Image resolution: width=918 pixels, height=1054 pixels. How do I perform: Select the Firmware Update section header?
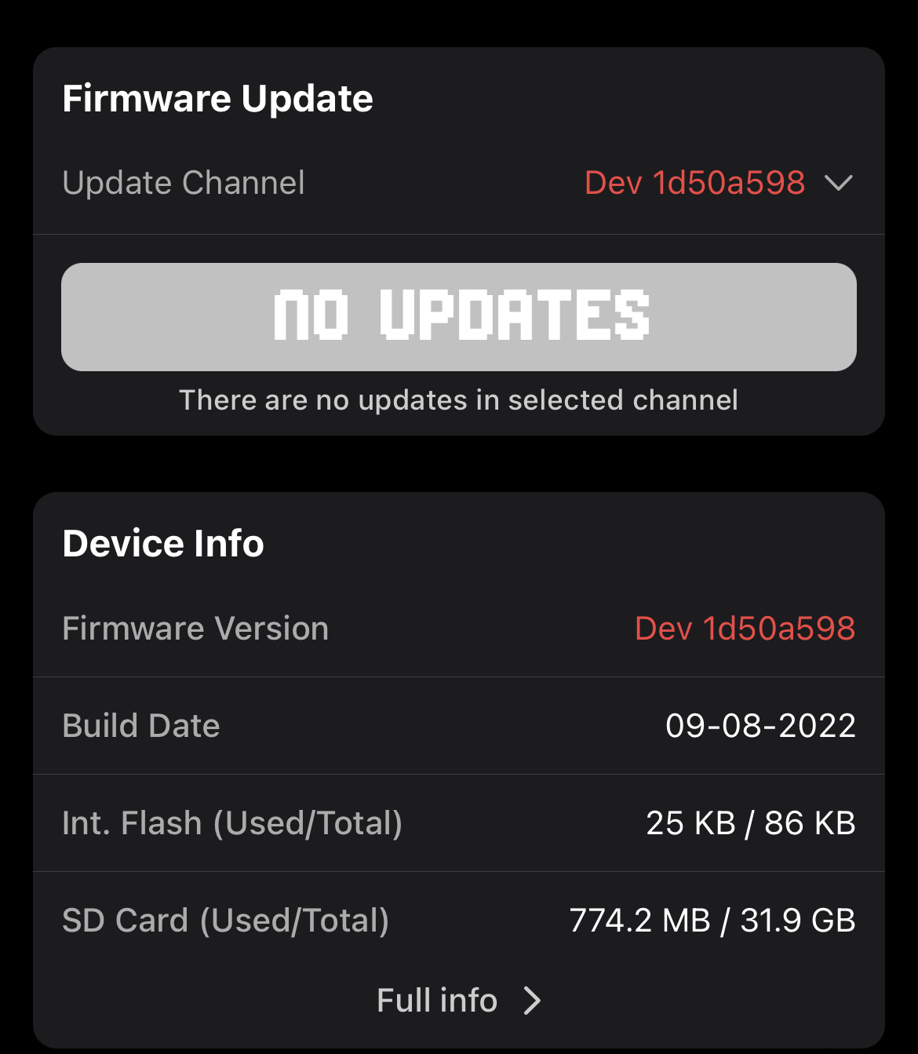pos(218,97)
